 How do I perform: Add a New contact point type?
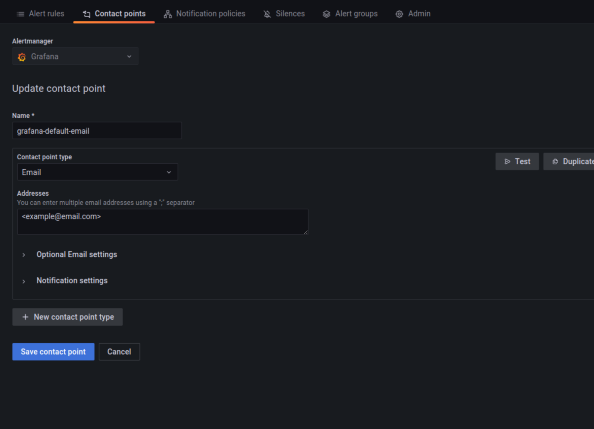(68, 317)
